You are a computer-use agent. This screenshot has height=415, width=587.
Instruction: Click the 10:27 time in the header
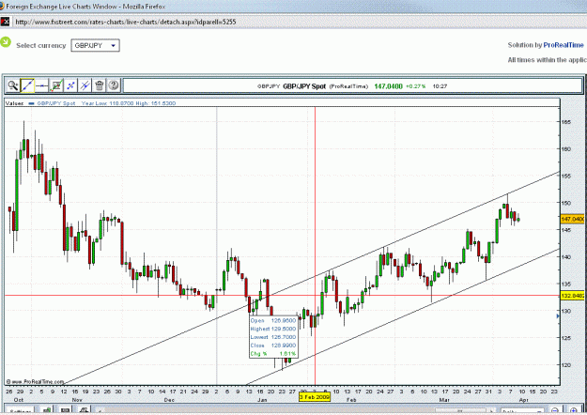tap(440, 86)
